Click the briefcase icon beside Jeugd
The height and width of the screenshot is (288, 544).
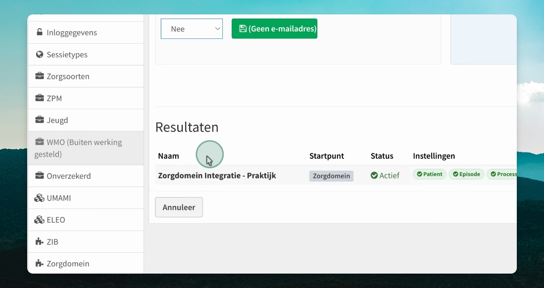click(39, 120)
